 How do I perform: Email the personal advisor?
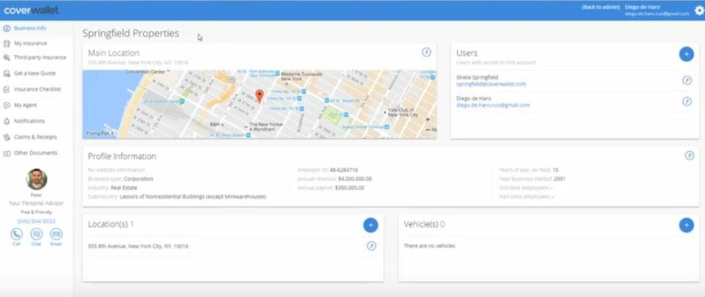coord(56,234)
